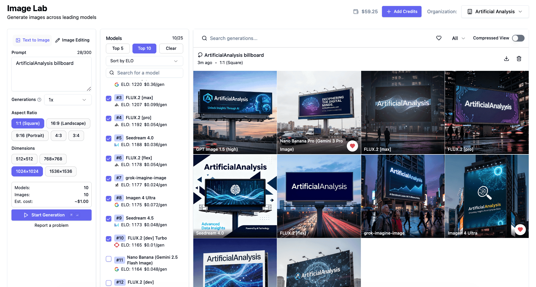
Task: Open the Artificial Analysis organization dropdown
Action: click(495, 12)
